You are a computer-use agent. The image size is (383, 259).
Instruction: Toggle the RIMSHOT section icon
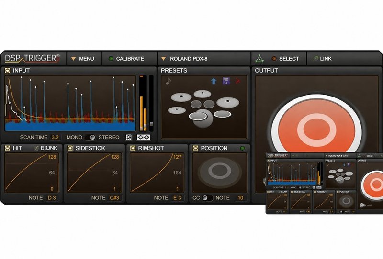tap(133, 148)
